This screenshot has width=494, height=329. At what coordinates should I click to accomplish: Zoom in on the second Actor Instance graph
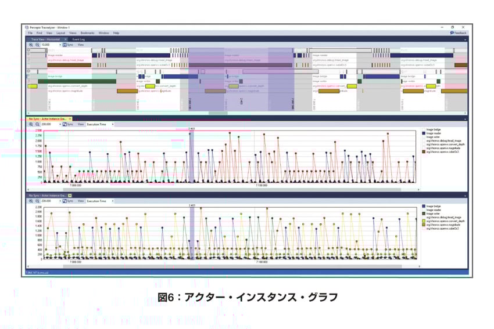click(31, 201)
